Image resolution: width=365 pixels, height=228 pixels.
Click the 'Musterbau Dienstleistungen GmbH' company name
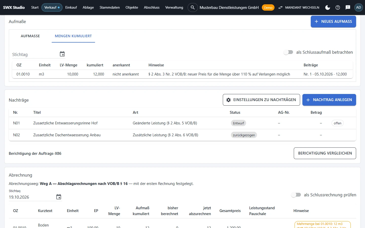[x=229, y=8]
